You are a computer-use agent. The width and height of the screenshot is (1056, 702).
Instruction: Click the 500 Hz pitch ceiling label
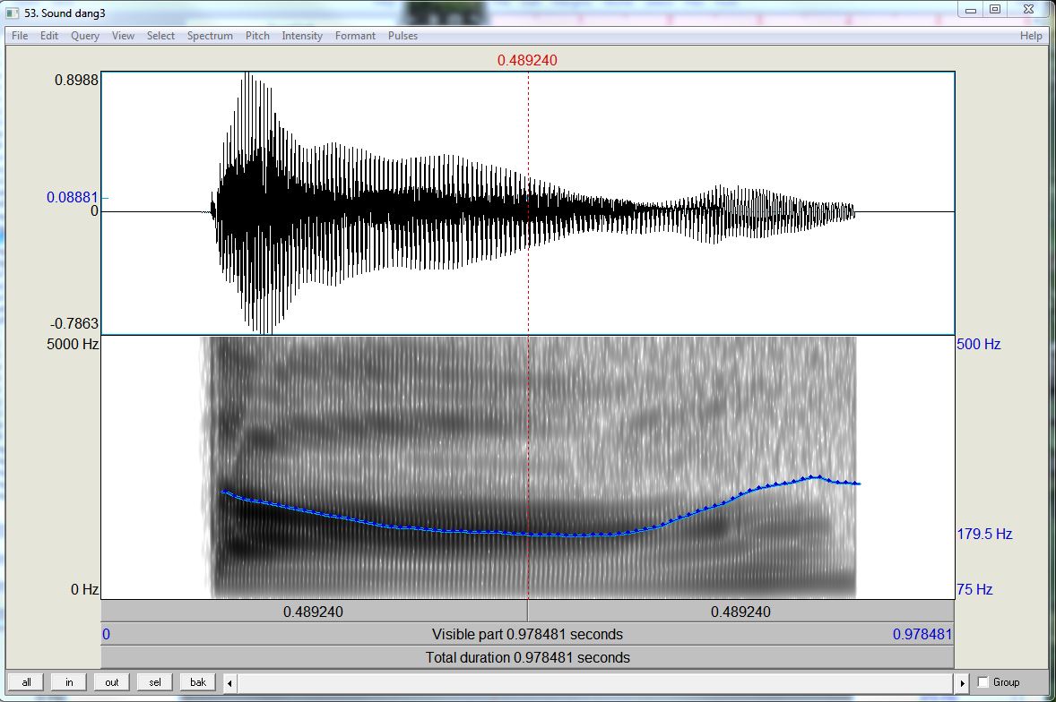pyautogui.click(x=979, y=344)
